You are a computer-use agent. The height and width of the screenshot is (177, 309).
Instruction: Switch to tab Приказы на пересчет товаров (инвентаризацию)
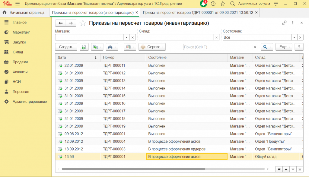coord(93,12)
